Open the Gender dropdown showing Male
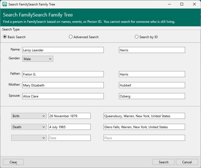 (38, 59)
